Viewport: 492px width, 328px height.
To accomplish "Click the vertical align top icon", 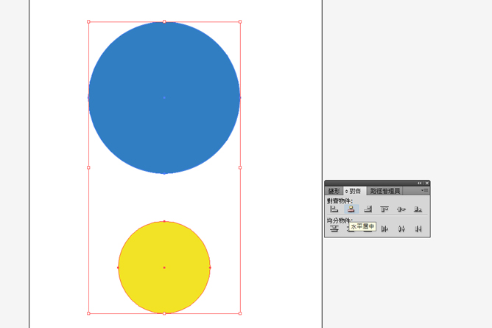I will 384,209.
